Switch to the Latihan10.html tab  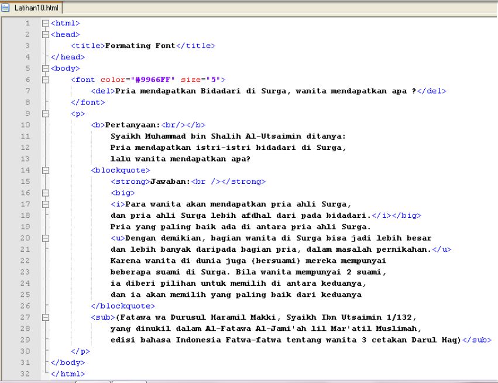pos(31,8)
